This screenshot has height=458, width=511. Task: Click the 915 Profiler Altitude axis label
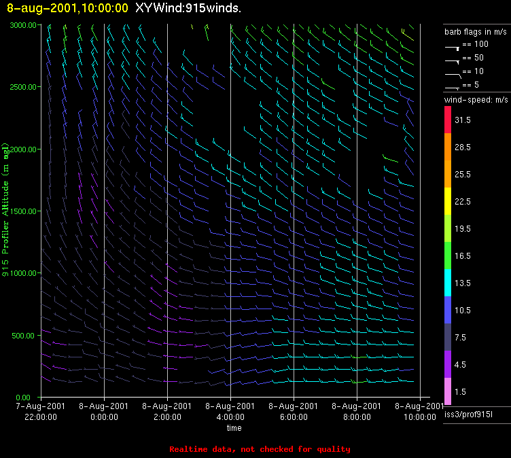tap(5, 209)
